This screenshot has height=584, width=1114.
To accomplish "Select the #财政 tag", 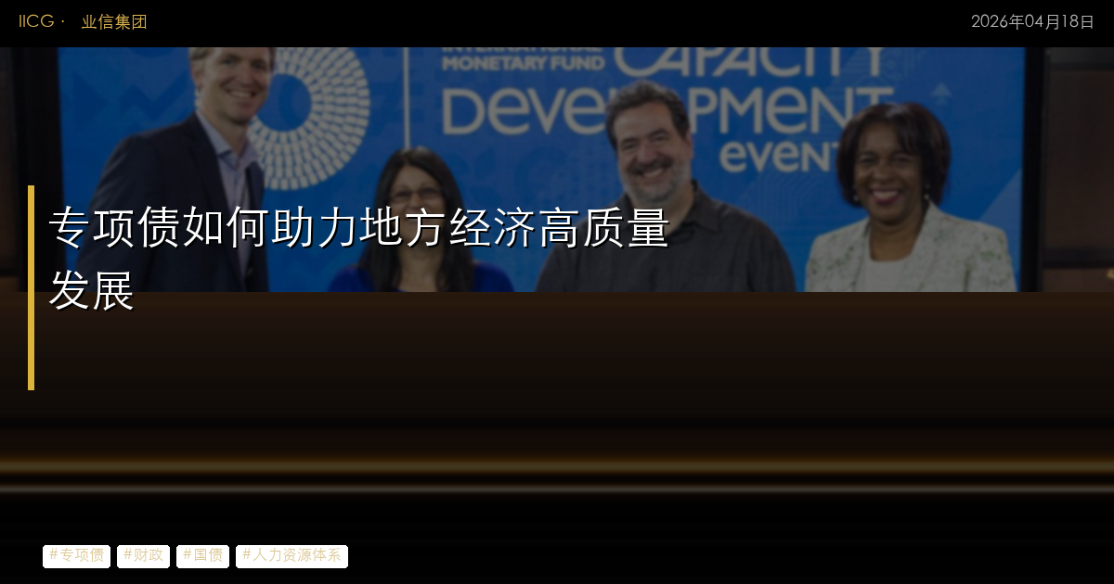I will tap(143, 555).
